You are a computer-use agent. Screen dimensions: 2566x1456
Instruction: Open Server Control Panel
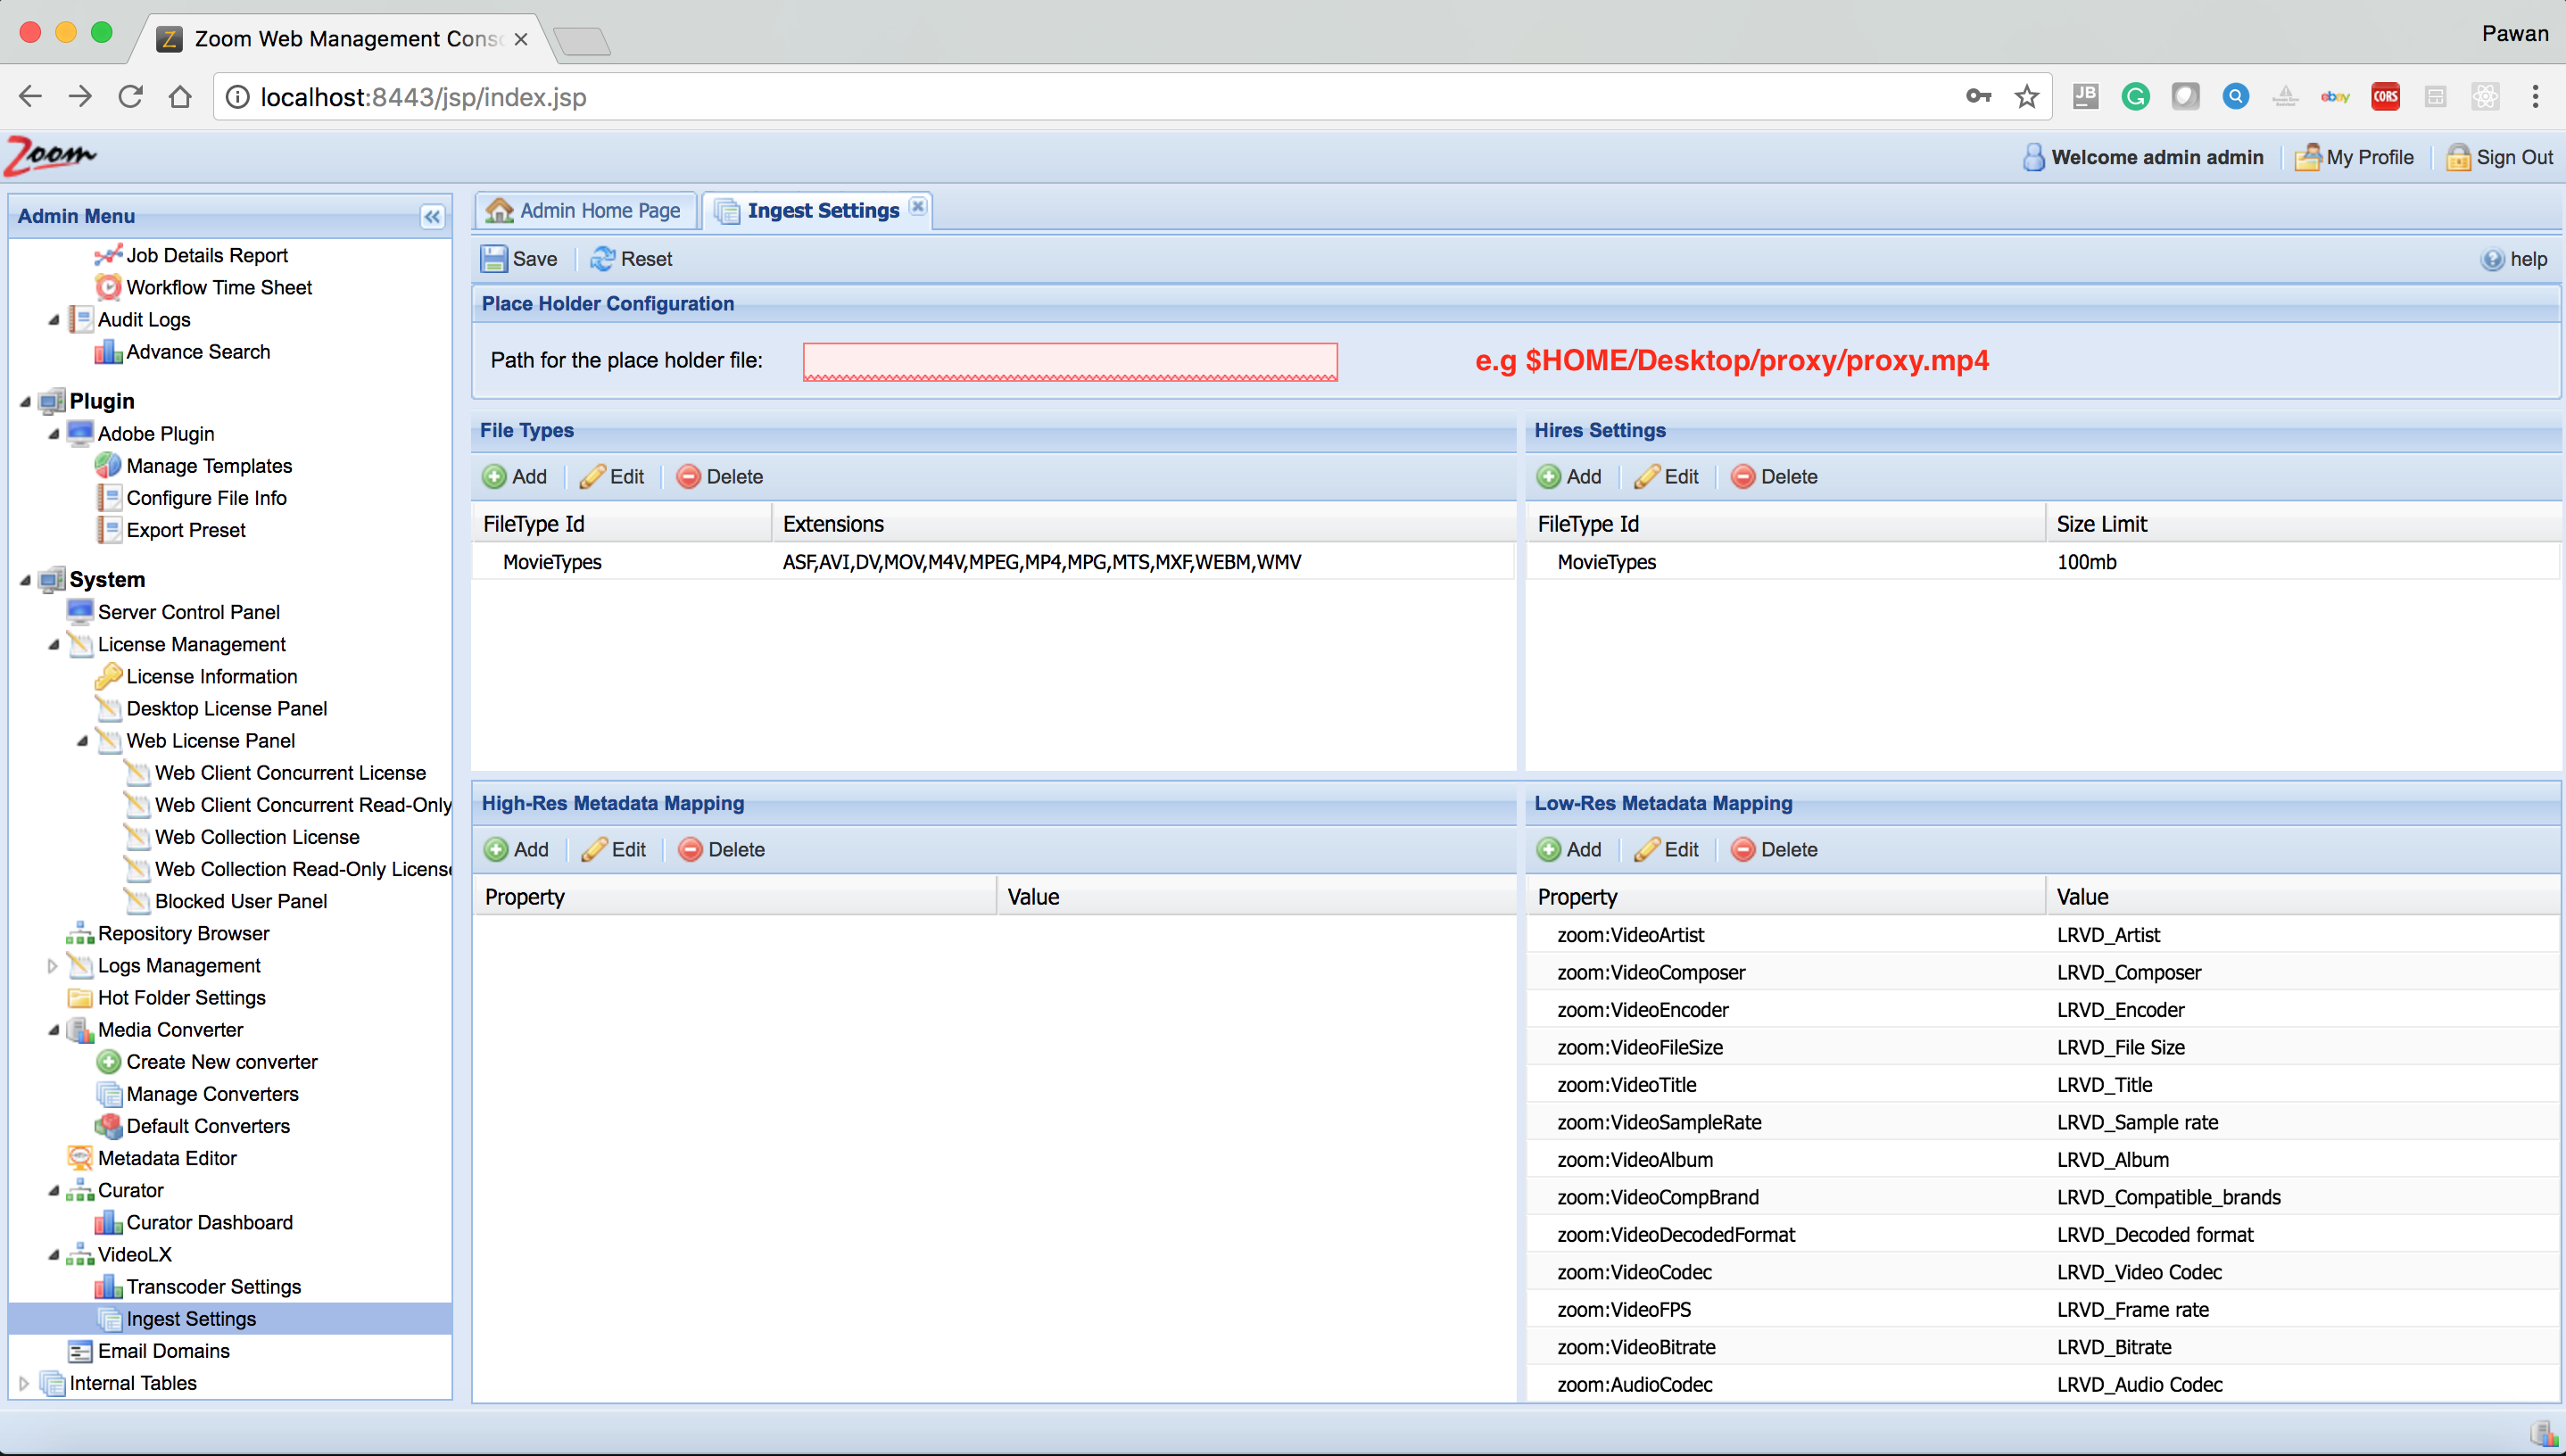(x=188, y=612)
